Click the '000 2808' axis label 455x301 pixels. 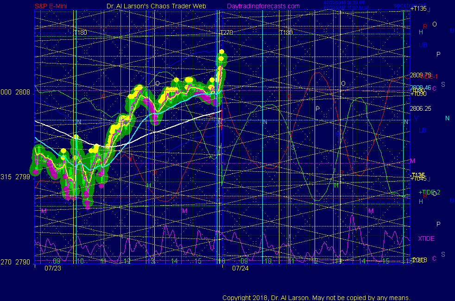15,92
